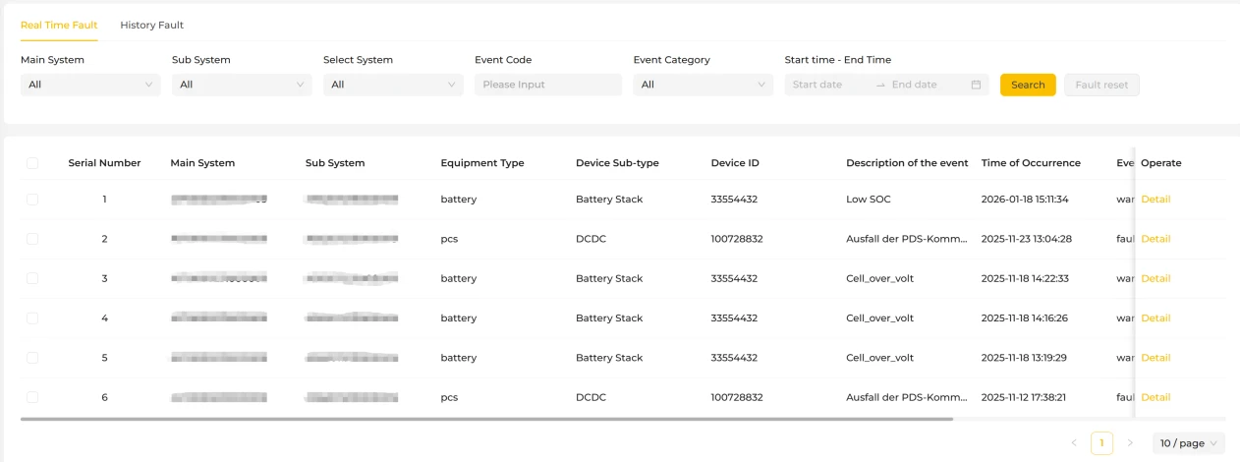Open Detail for row 6 event
Screen dimensions: 1240x462
1155,397
